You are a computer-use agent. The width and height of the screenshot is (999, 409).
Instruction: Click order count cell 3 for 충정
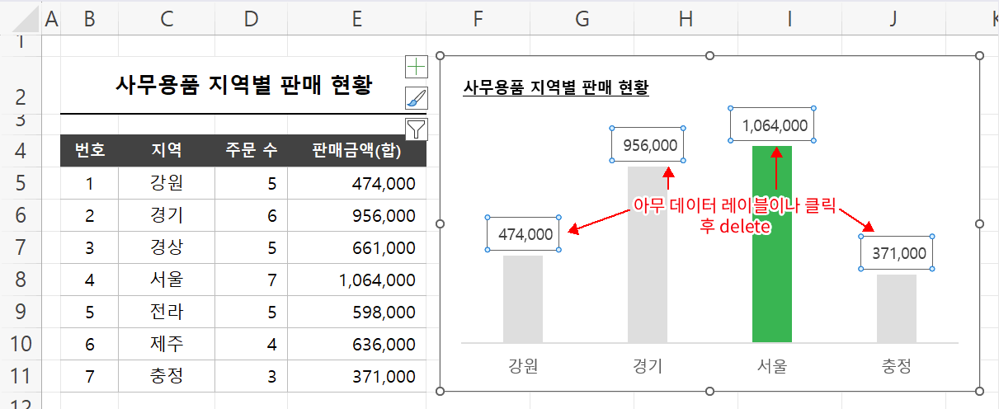[252, 376]
